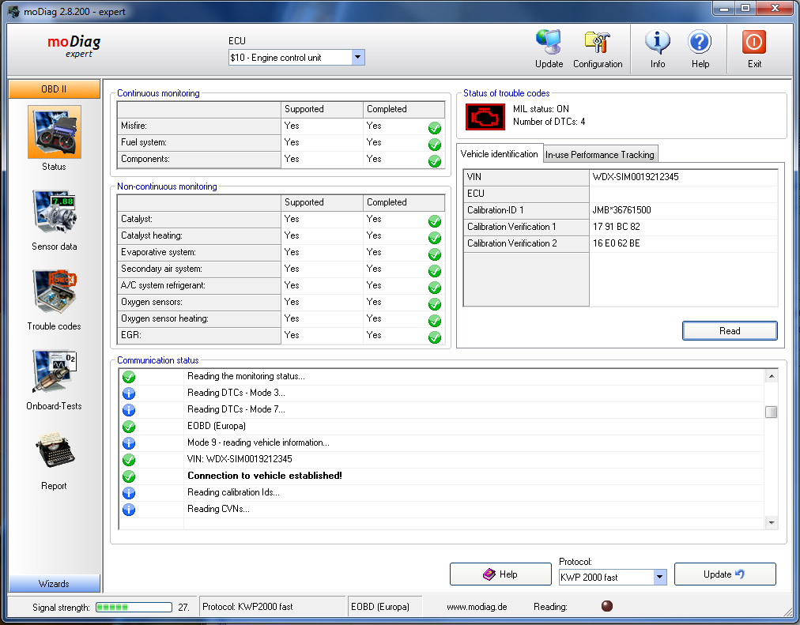Click the green check icon for Secondary air system
The width and height of the screenshot is (800, 625).
[435, 271]
